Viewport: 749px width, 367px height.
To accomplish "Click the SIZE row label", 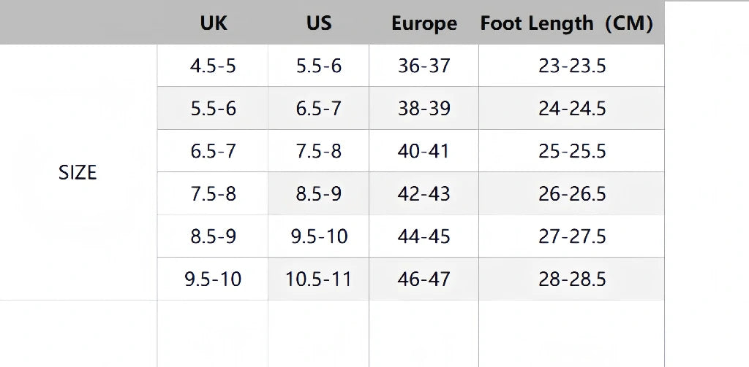I will point(78,173).
